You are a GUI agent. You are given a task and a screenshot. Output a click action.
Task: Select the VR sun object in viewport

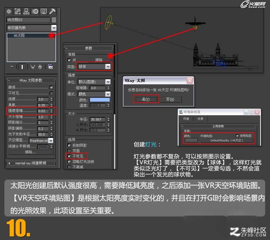pos(109,22)
